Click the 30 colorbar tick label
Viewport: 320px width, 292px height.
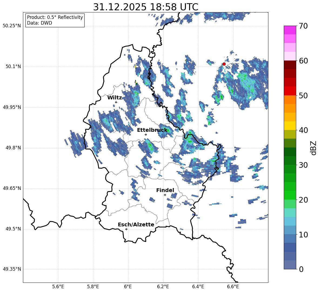pyautogui.click(x=303, y=165)
